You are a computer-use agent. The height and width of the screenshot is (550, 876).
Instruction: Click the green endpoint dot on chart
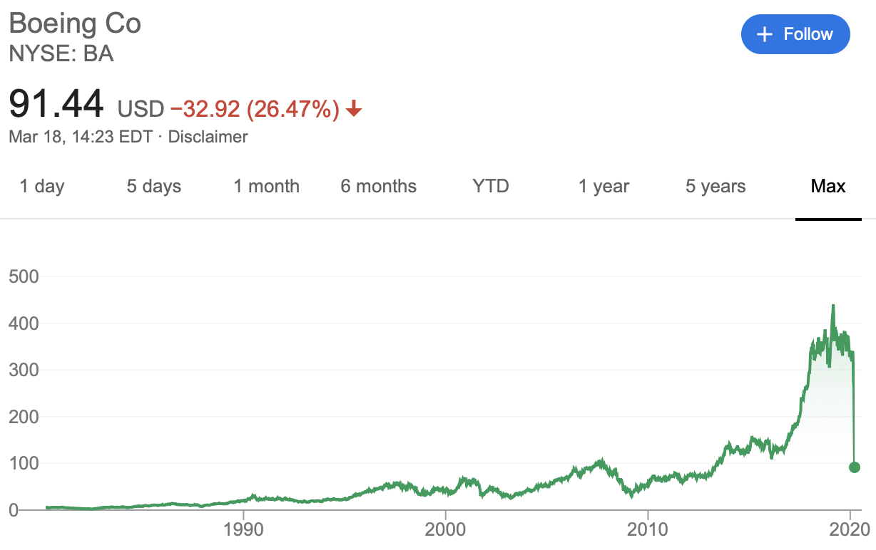click(854, 467)
